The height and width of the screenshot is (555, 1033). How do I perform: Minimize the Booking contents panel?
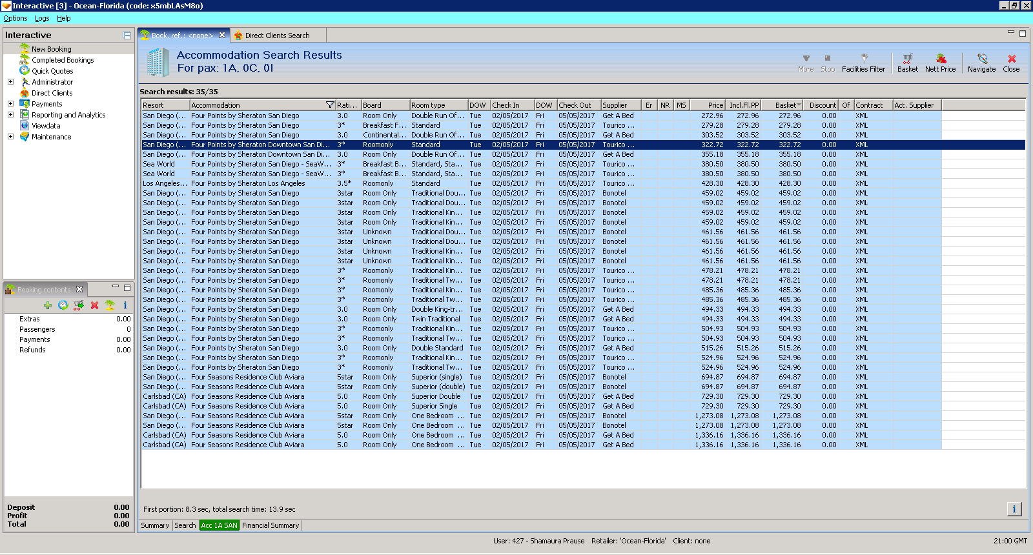[x=116, y=287]
